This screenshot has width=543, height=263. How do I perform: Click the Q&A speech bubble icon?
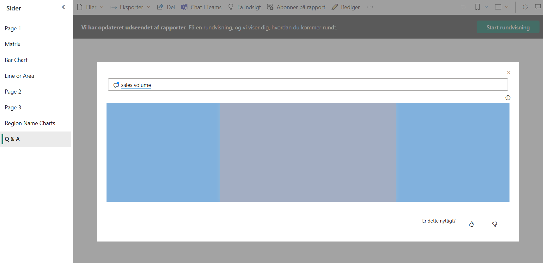pyautogui.click(x=116, y=85)
